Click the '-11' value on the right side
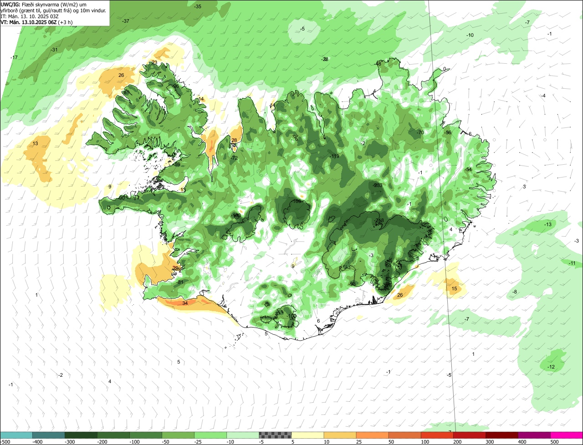This screenshot has height=445, width=583. (x=572, y=263)
